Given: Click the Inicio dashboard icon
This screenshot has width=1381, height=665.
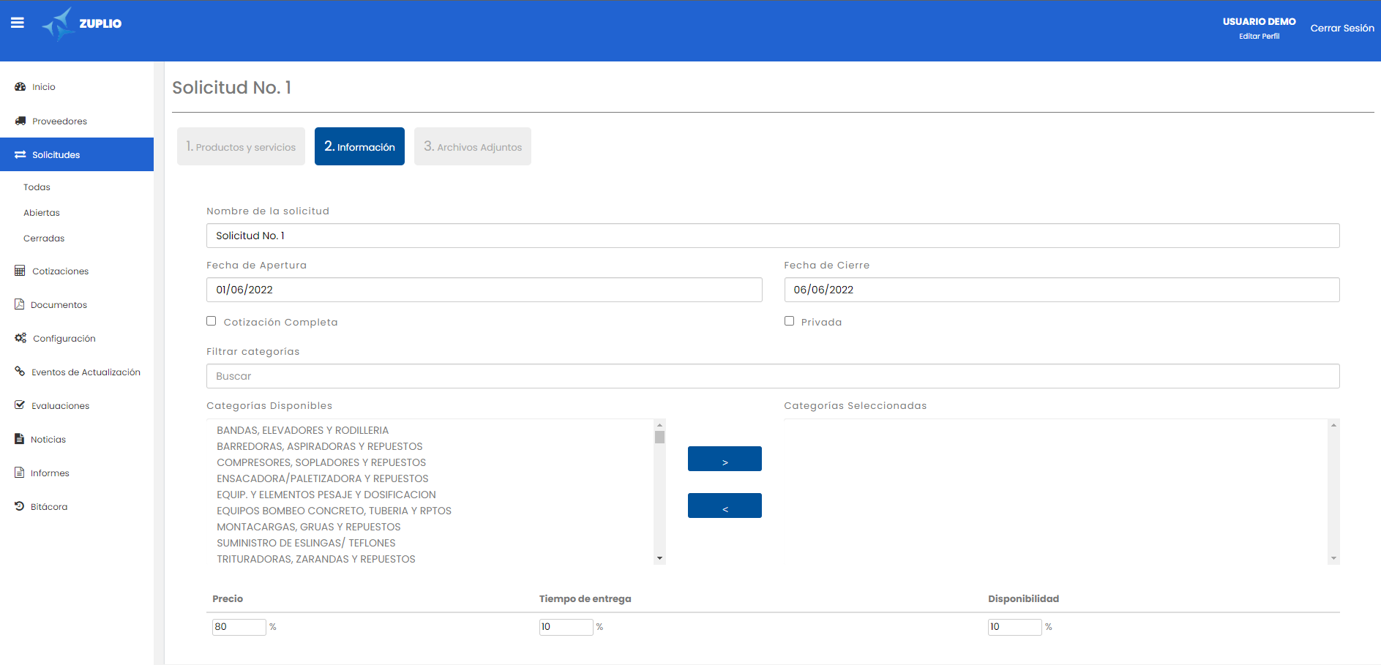Looking at the screenshot, I should [20, 86].
